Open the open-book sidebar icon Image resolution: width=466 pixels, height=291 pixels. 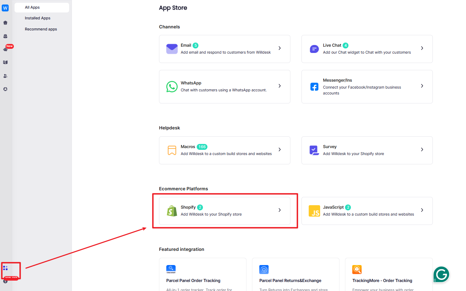[x=5, y=63]
